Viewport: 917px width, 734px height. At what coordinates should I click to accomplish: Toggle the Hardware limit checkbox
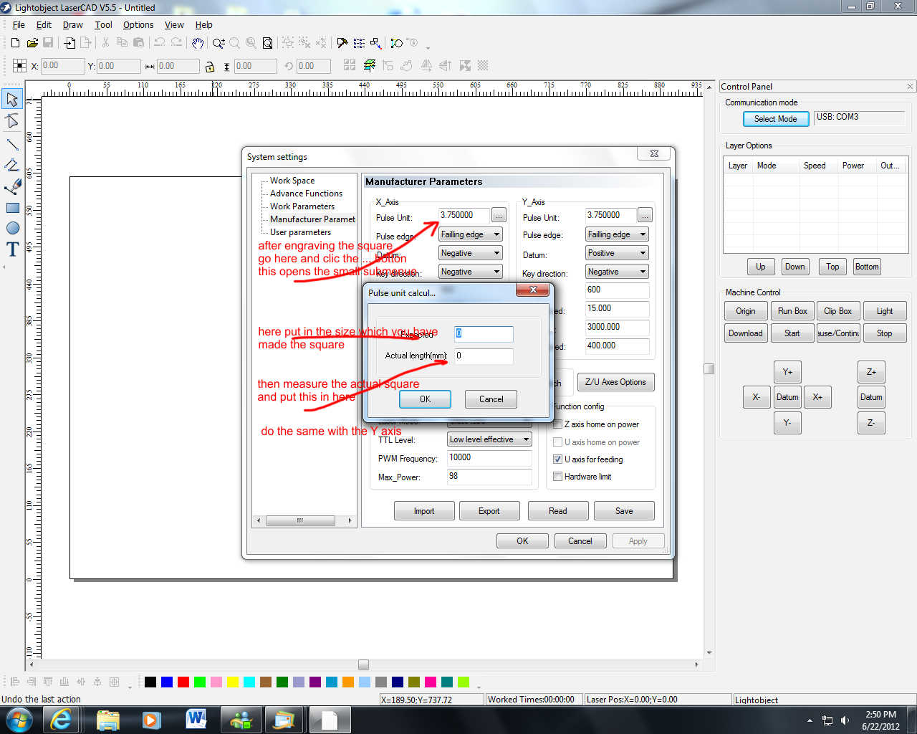click(x=558, y=477)
